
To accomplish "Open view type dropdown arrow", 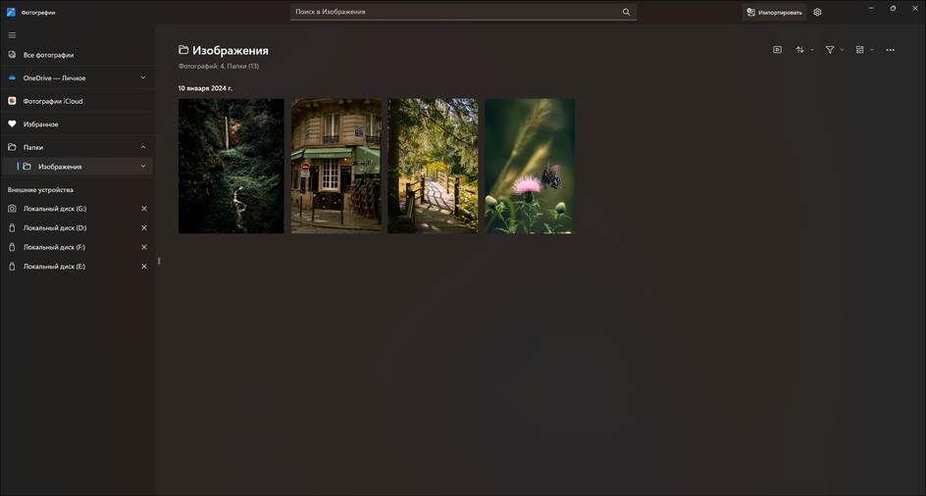I will (872, 50).
